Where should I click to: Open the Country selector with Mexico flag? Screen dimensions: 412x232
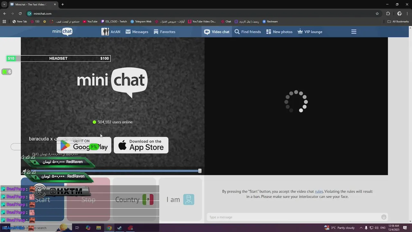pos(134,199)
